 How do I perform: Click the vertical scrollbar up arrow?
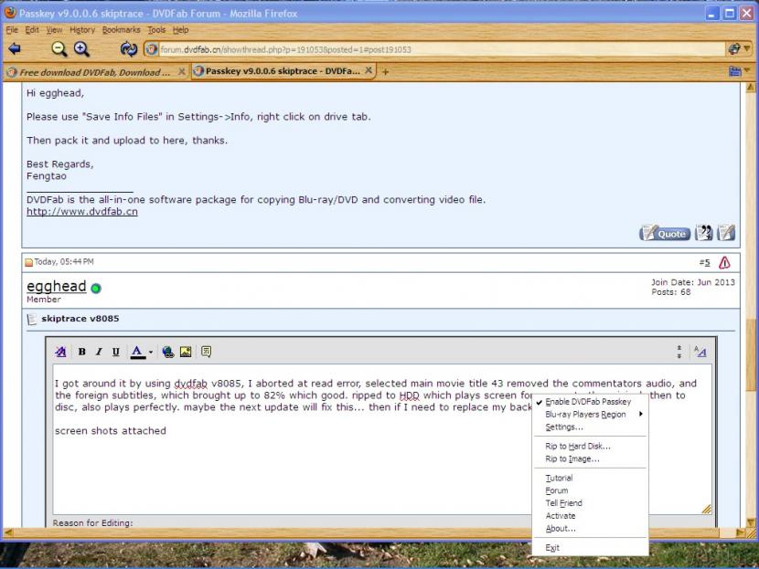(x=751, y=88)
